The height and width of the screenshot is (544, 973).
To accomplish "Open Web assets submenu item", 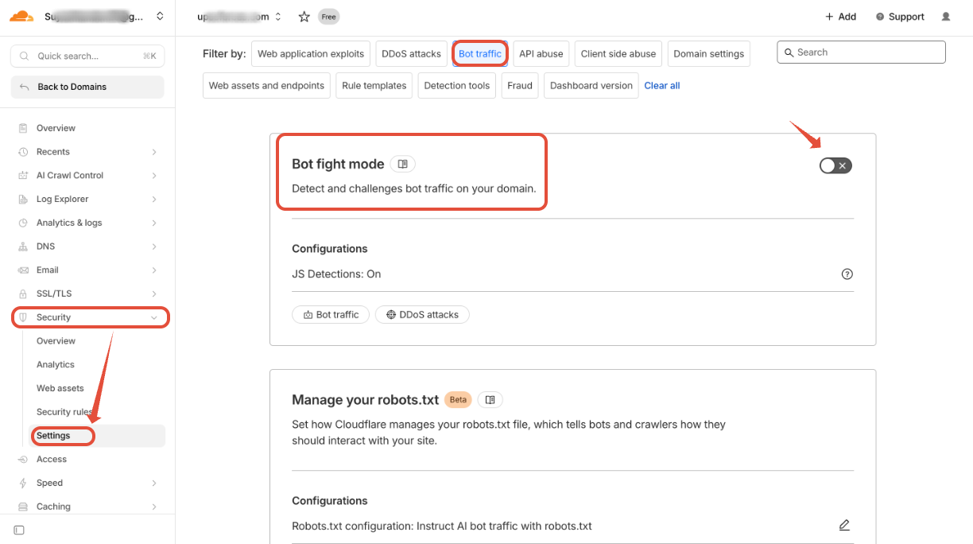I will [60, 388].
